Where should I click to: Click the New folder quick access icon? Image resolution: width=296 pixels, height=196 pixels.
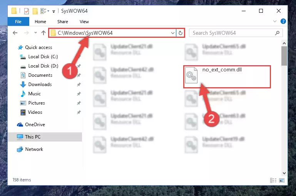pos(35,11)
